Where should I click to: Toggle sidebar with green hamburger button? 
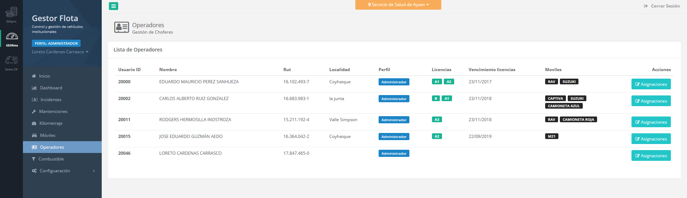click(114, 6)
